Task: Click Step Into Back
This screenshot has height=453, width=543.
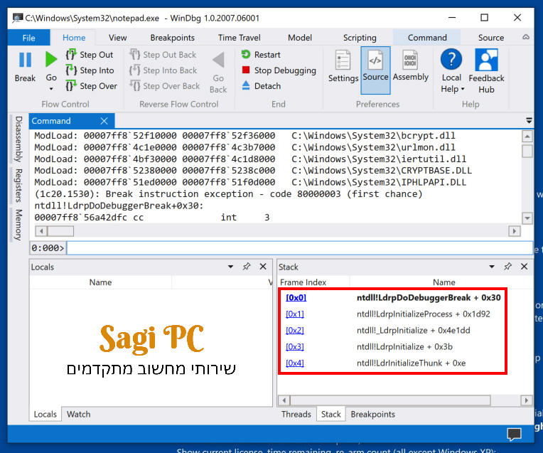Action: (163, 70)
